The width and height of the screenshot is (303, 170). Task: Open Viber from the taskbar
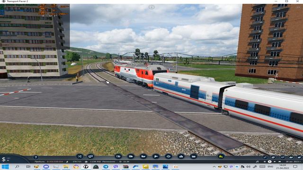point(116,167)
